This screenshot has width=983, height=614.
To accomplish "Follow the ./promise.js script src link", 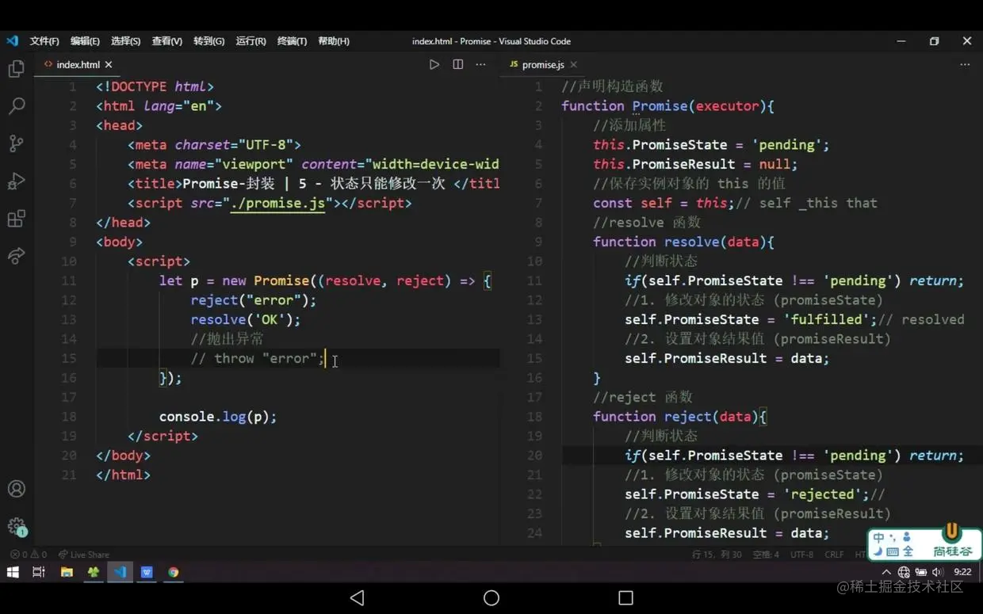I will pos(277,204).
